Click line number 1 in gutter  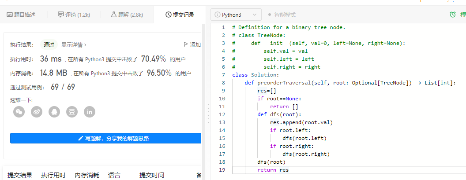coord(223,27)
